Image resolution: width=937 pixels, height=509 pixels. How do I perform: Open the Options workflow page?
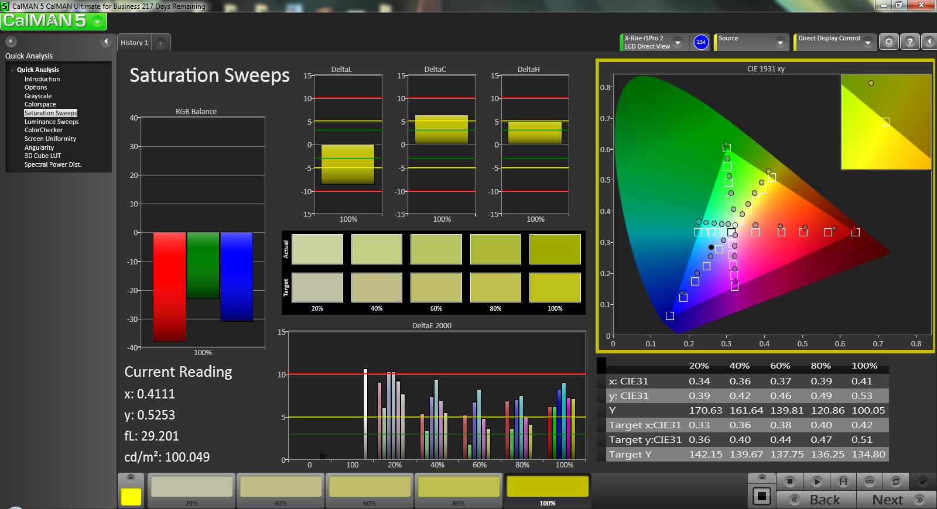[x=36, y=87]
